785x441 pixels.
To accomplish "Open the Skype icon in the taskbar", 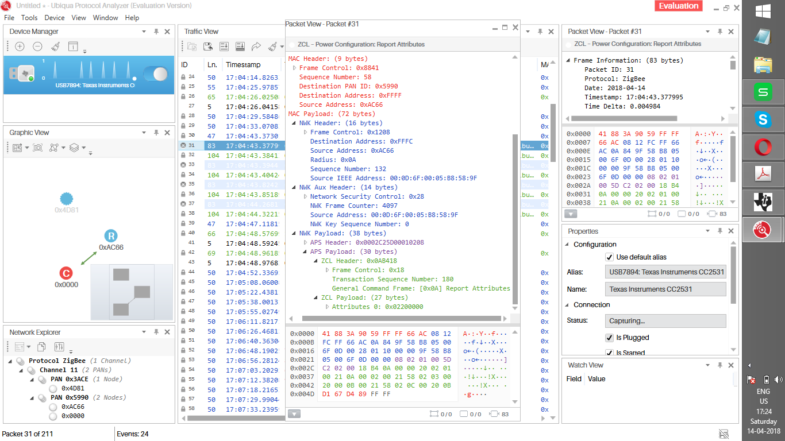I will coord(763,119).
